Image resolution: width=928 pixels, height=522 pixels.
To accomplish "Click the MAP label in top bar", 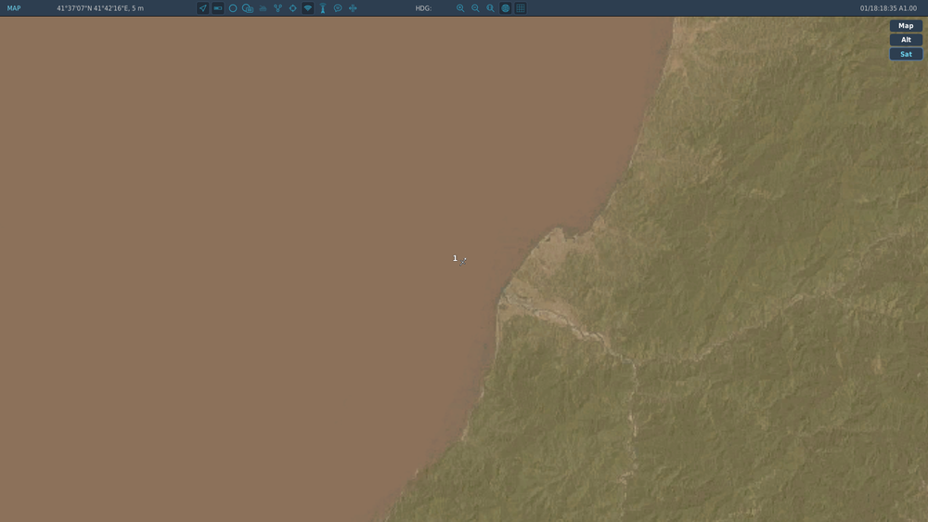I will [14, 8].
